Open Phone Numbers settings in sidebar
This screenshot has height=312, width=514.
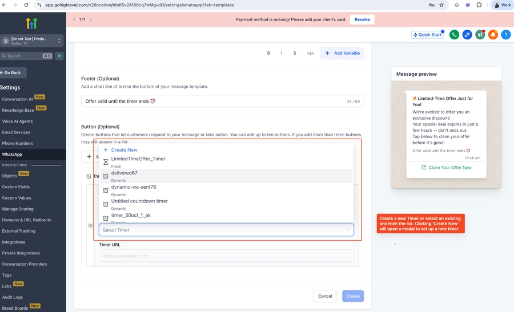coord(18,143)
